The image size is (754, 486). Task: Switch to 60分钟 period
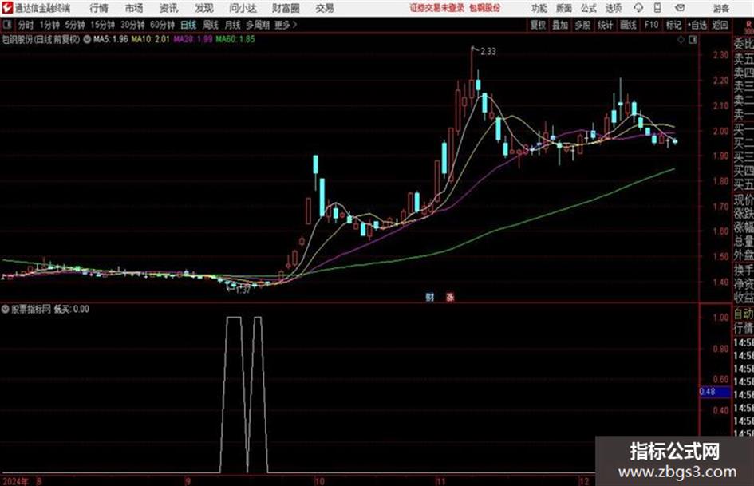pos(162,25)
